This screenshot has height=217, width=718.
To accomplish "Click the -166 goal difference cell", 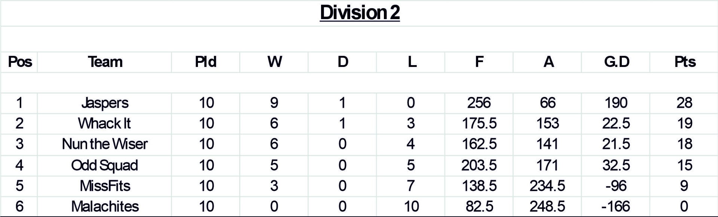I will pos(616,206).
